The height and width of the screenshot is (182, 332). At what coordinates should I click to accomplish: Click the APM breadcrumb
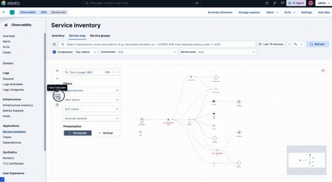(43, 12)
